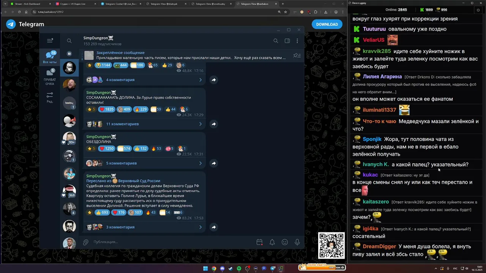Open the 'Ред.' folder editor
The width and height of the screenshot is (486, 273).
click(x=50, y=97)
